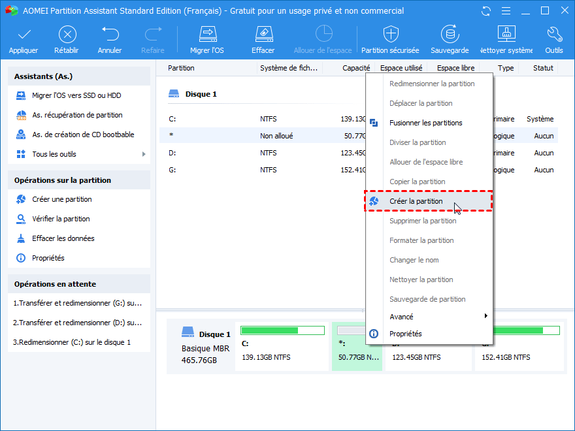Choose Sauvegarde de partition menu entry
The height and width of the screenshot is (431, 575).
tap(429, 300)
